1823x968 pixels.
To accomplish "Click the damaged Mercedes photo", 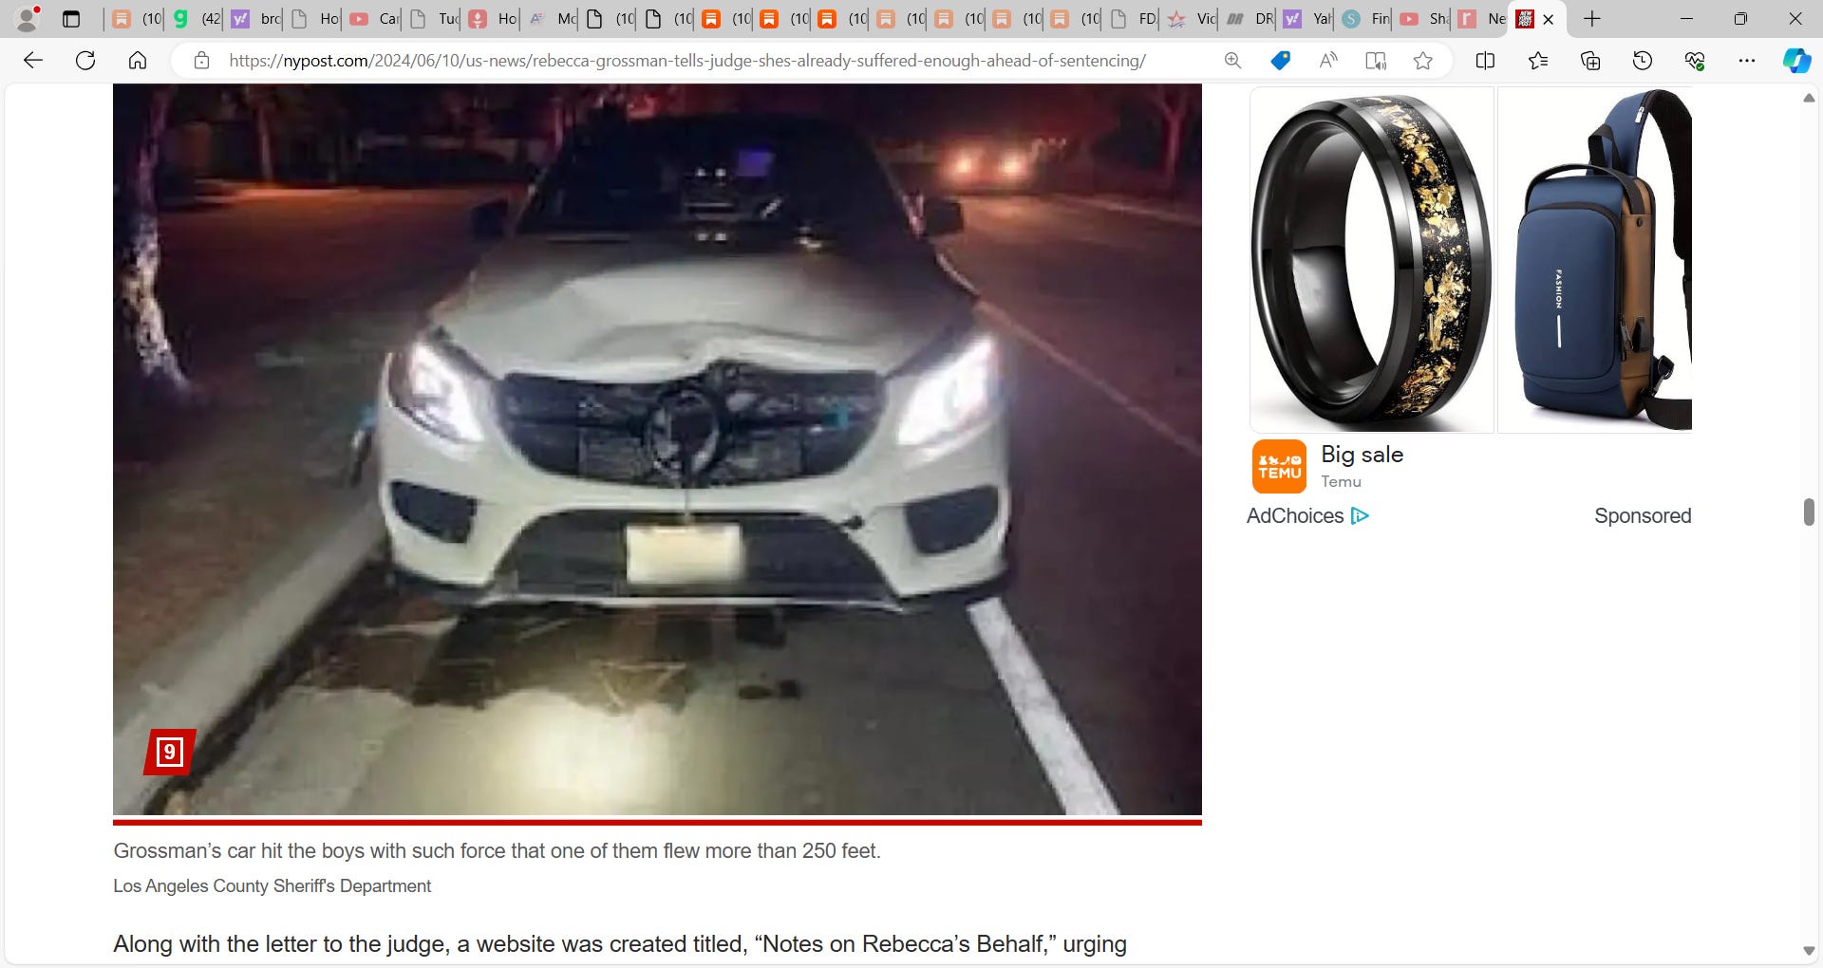I will pyautogui.click(x=657, y=449).
